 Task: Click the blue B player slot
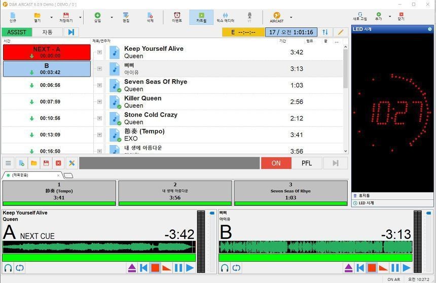pyautogui.click(x=47, y=69)
